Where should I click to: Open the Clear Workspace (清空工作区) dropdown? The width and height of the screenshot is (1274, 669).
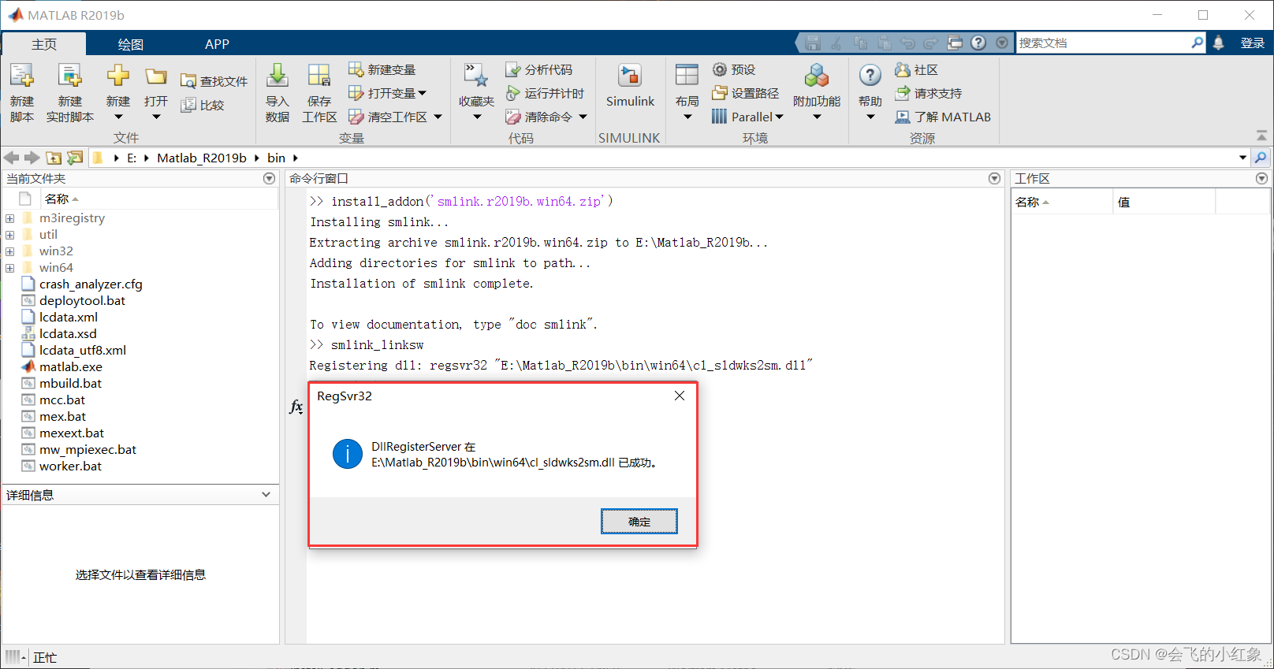tap(438, 117)
